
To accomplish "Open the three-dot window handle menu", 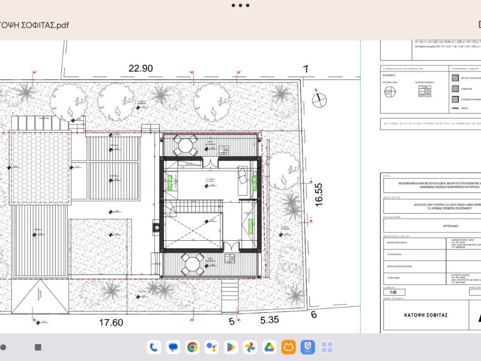I will click(240, 6).
